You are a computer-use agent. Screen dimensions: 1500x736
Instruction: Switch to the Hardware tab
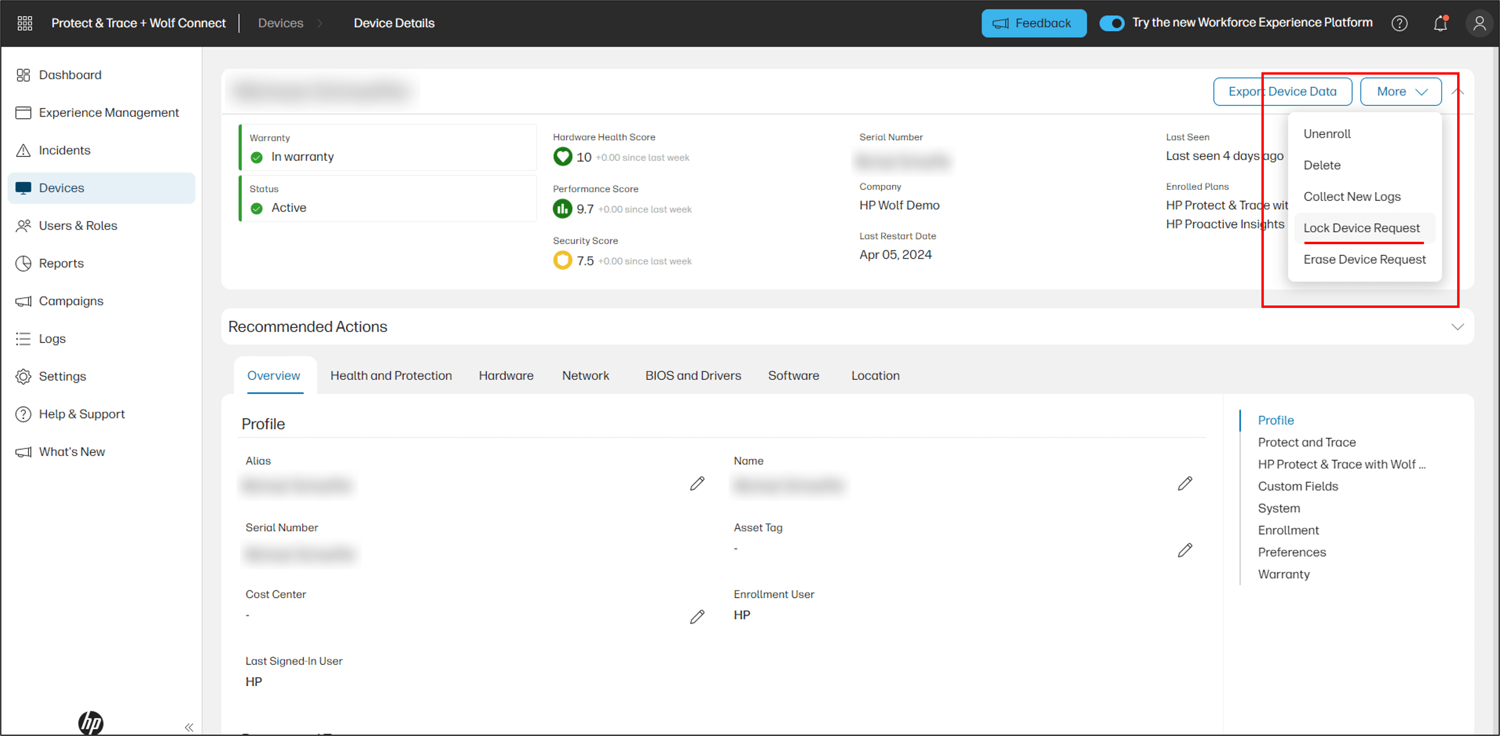point(506,375)
